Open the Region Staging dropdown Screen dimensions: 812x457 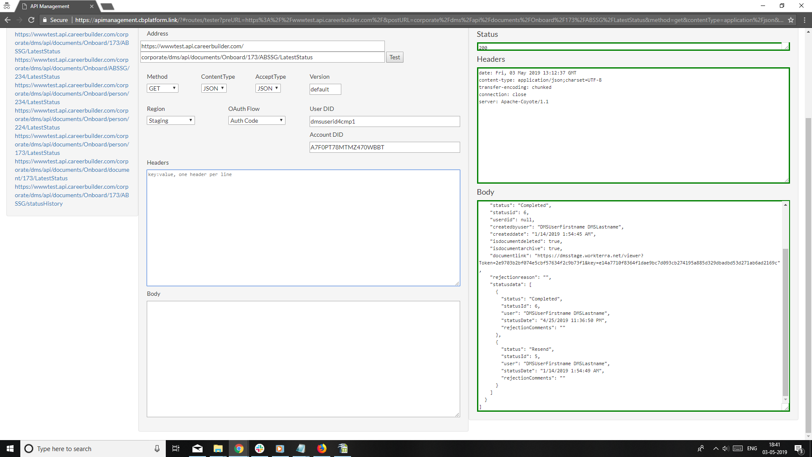[171, 121]
